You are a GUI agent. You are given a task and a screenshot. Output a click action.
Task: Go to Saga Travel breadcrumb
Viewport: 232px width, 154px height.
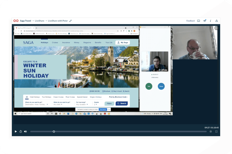25,21
